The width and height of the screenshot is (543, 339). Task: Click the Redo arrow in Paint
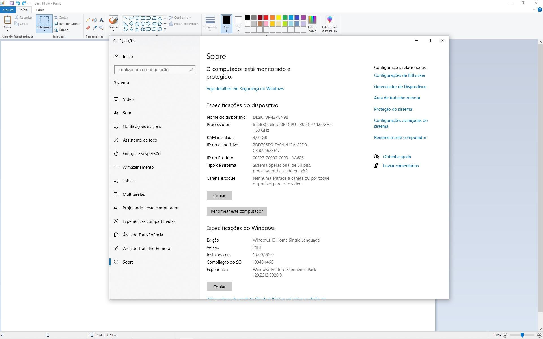[x=24, y=3]
